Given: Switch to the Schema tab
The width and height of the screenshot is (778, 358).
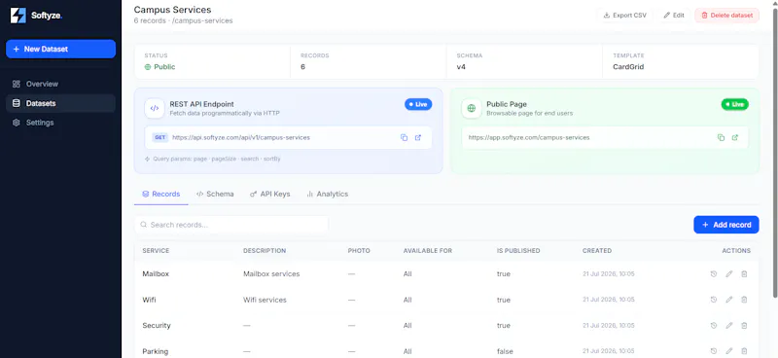Looking at the screenshot, I should pos(215,194).
